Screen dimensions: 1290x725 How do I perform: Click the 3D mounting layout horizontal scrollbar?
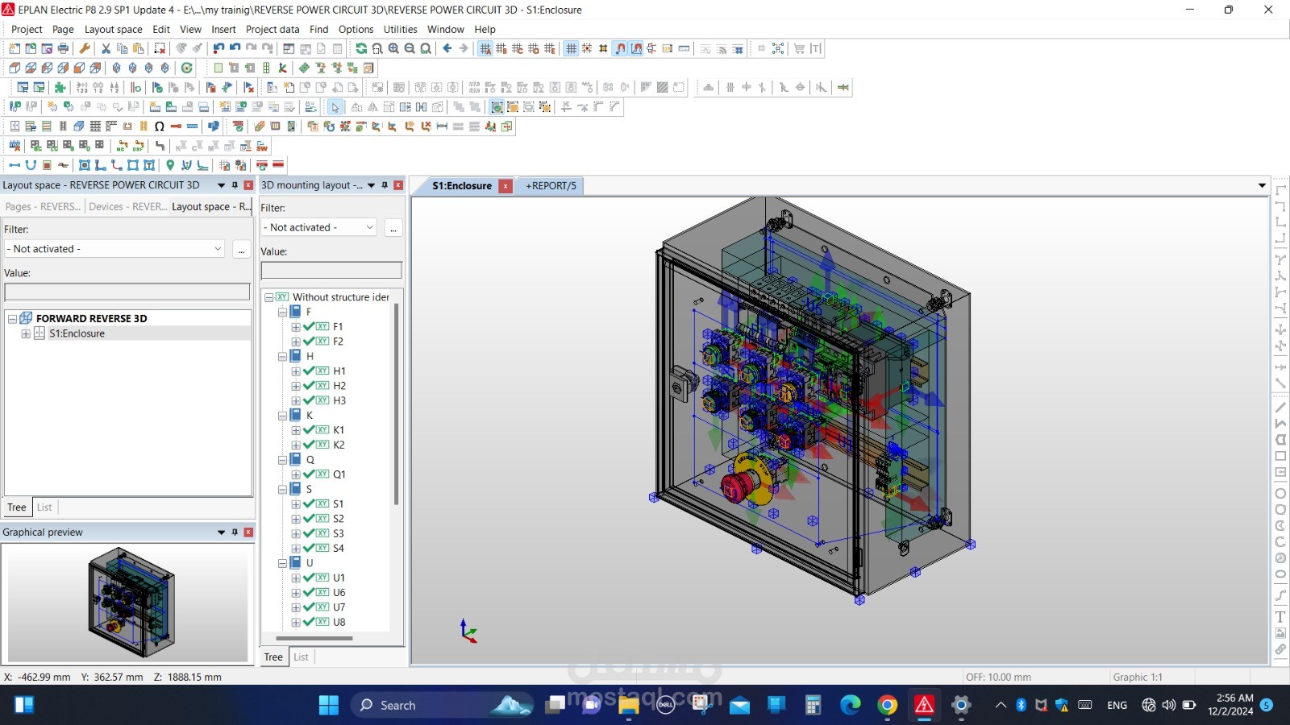coord(314,638)
